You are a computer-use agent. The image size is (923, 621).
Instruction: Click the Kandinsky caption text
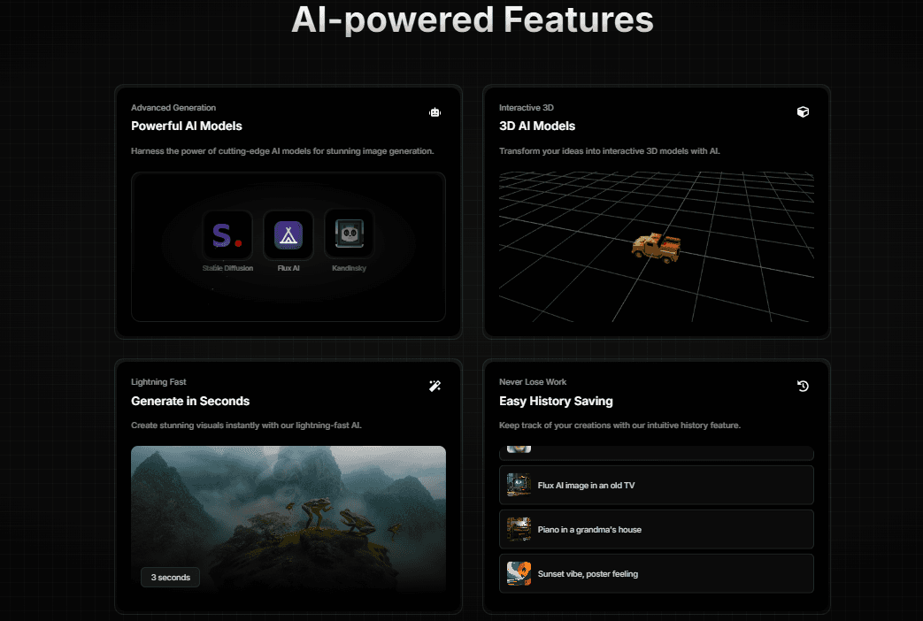pos(349,268)
